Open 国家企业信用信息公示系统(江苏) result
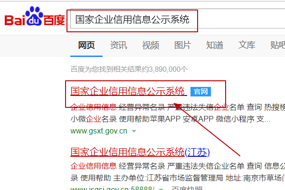The image size is (285, 190). [x=140, y=152]
